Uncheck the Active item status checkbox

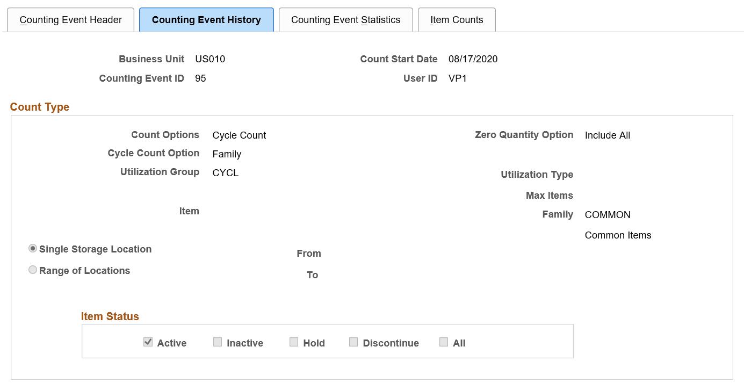[148, 341]
